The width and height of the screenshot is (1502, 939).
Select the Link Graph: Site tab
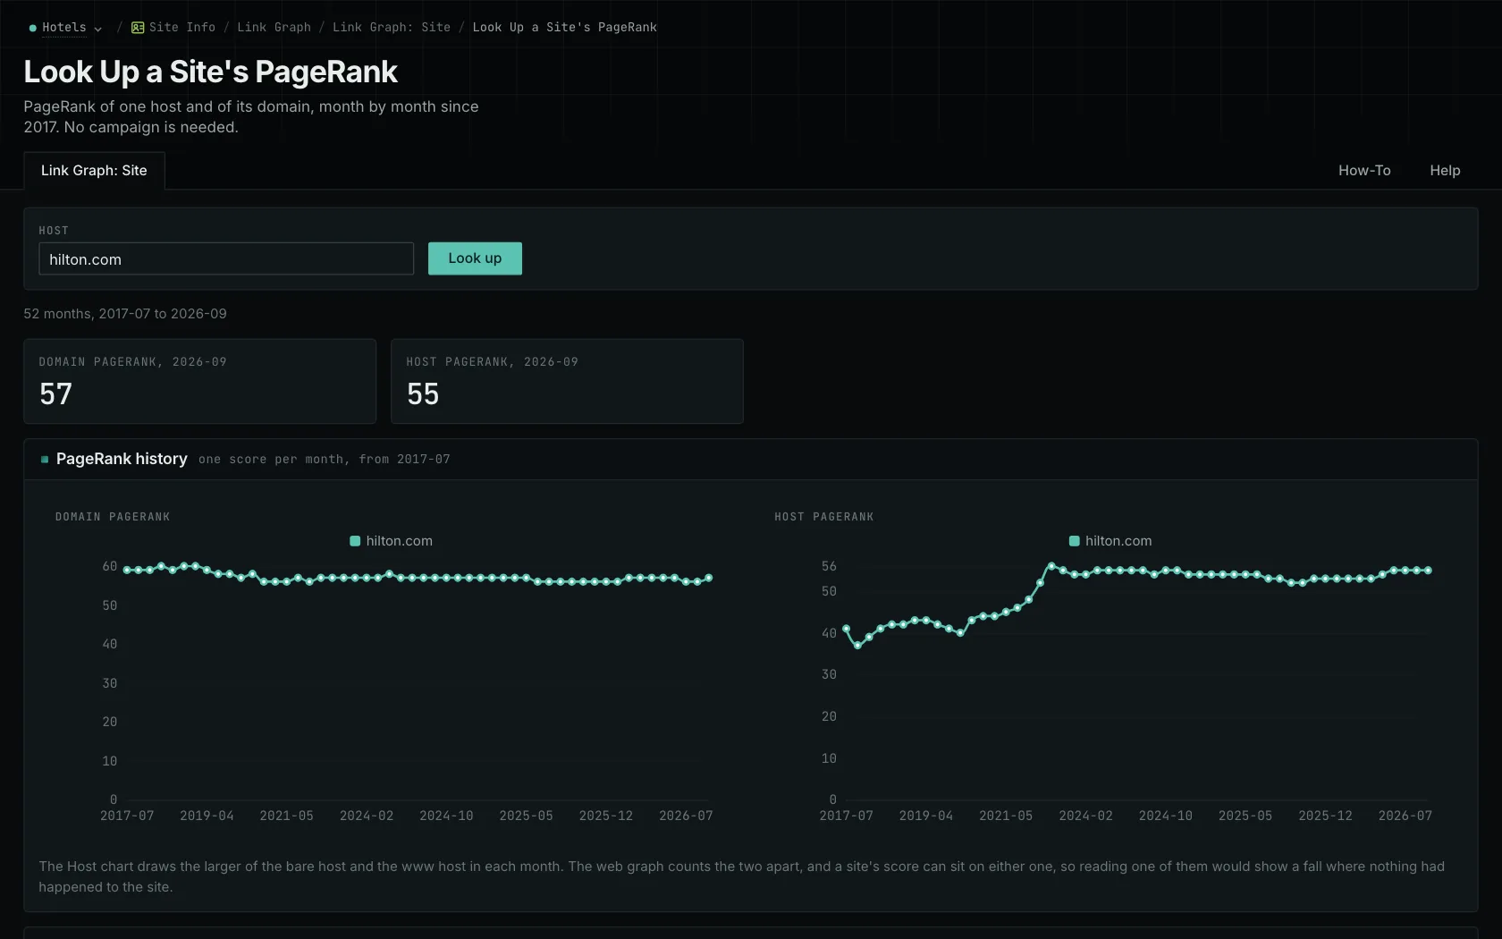(x=94, y=171)
